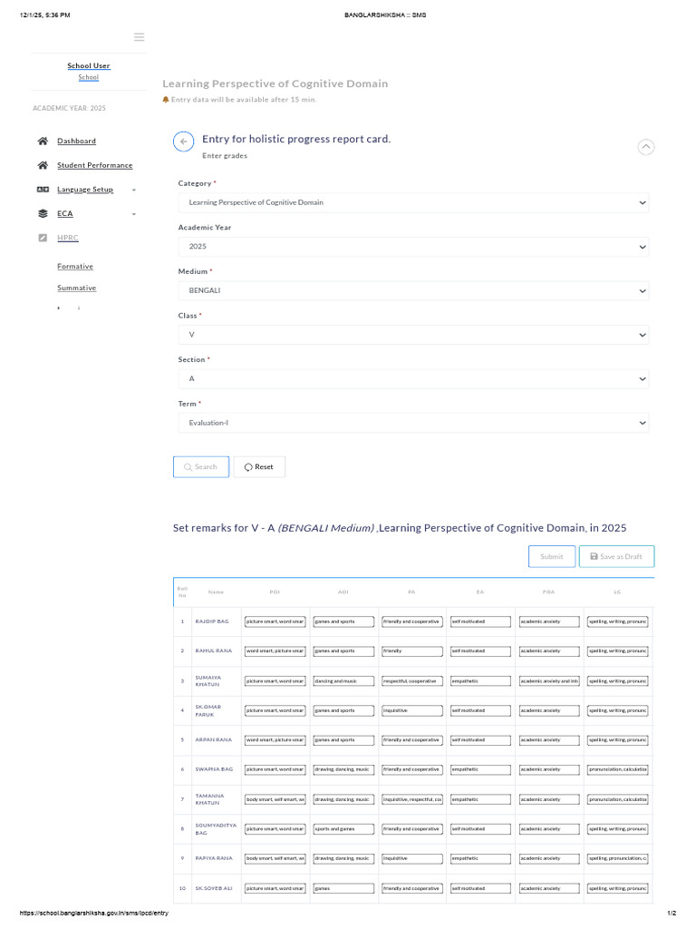Screen dimensions: 696x929
Task: Click the LG field for PAPIYA RANA
Action: [x=617, y=858]
